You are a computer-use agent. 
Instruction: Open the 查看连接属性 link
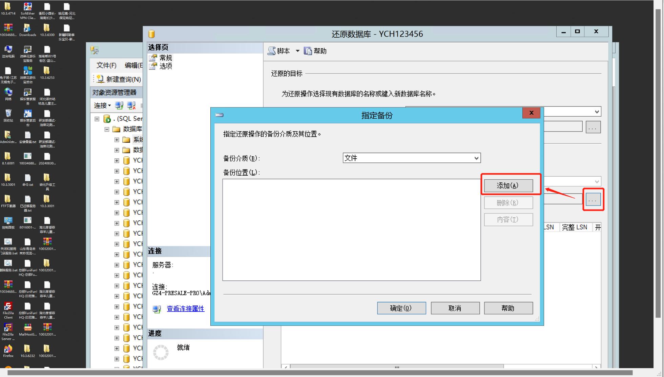point(185,309)
